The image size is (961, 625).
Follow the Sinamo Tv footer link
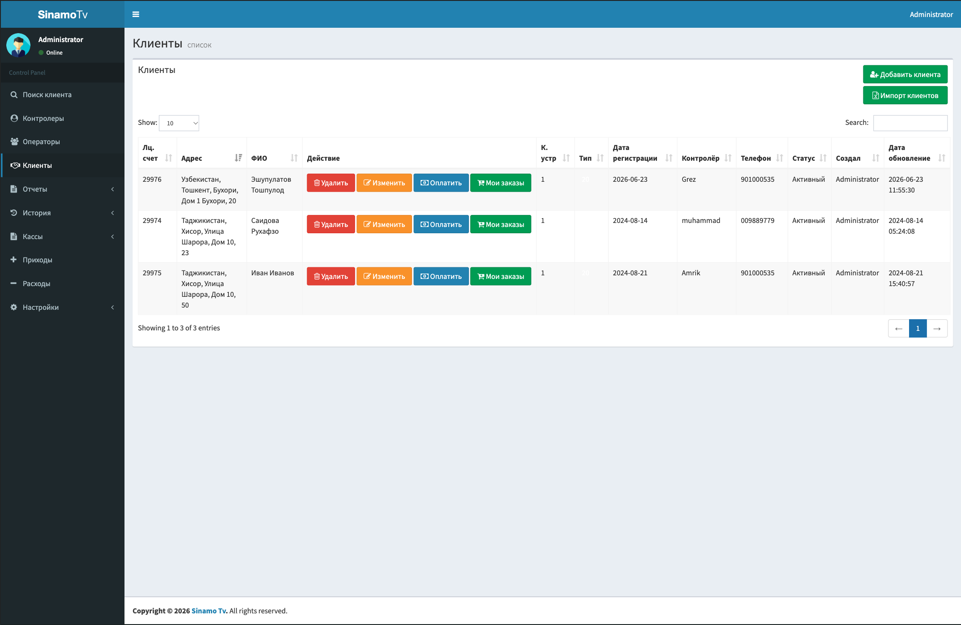click(210, 611)
